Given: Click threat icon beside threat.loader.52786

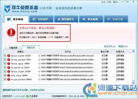Looking at the screenshot, I should pyautogui.click(x=8, y=71).
